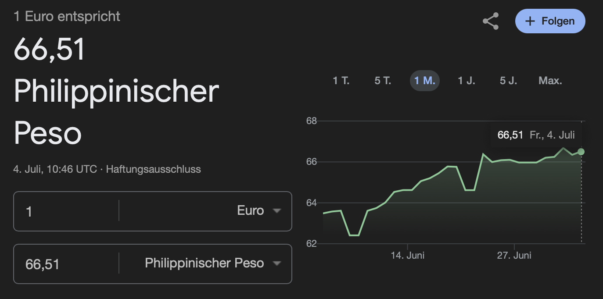The height and width of the screenshot is (299, 603).
Task: Click the peso amount field showing 66,51
Action: 66,264
